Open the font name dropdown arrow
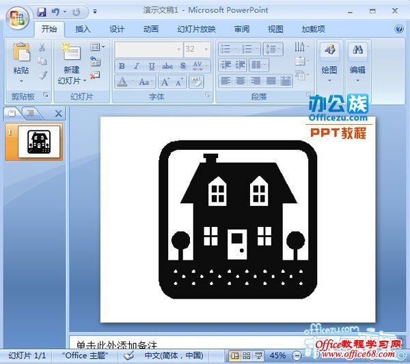The image size is (410, 364). coord(178,49)
